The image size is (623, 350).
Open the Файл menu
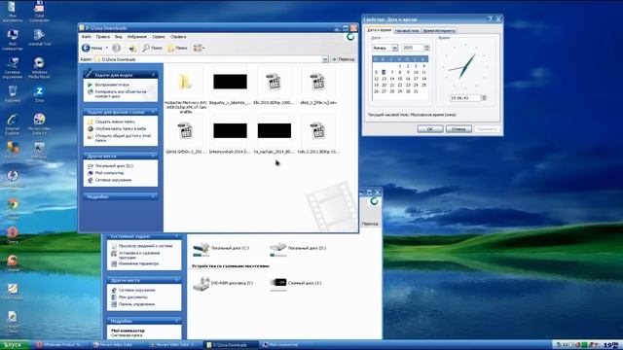point(87,37)
